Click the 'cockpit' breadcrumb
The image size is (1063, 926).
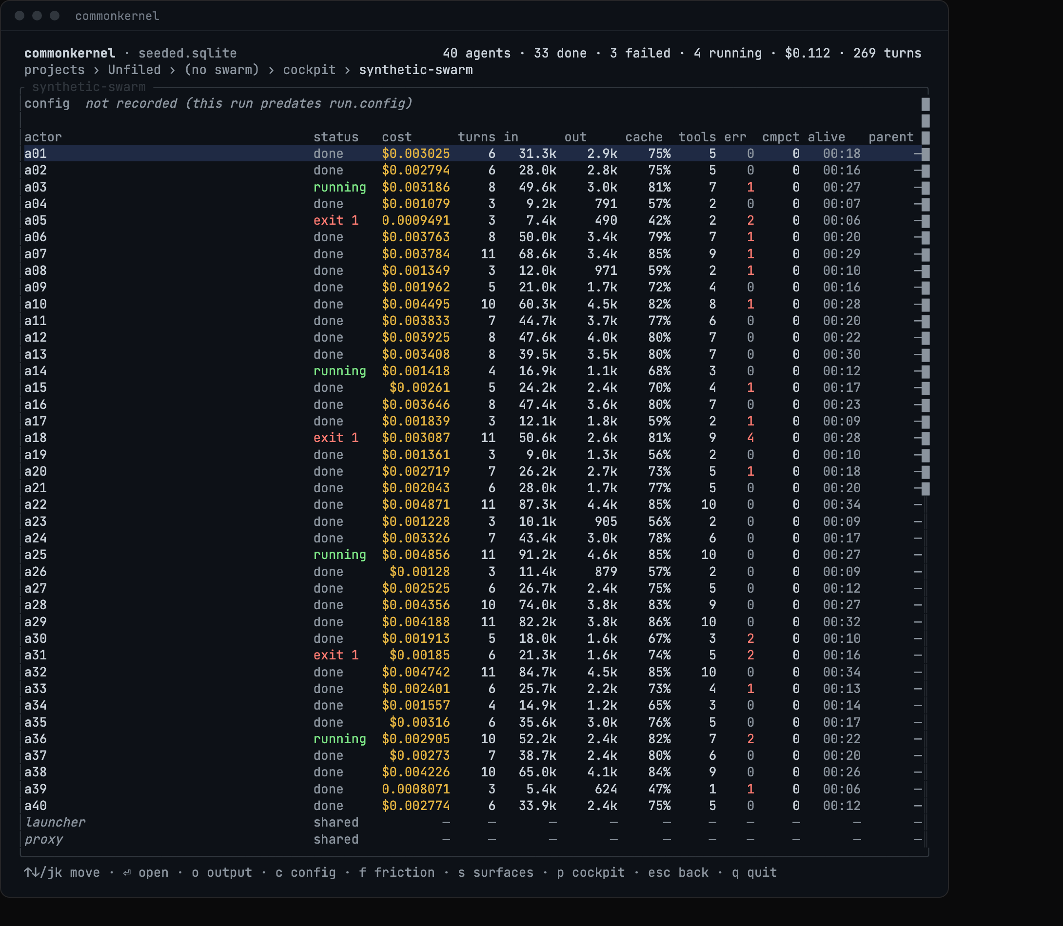click(x=309, y=70)
